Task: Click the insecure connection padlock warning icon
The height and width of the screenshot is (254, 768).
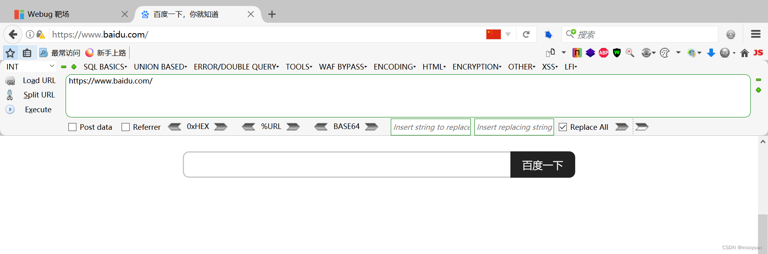Action: point(40,35)
